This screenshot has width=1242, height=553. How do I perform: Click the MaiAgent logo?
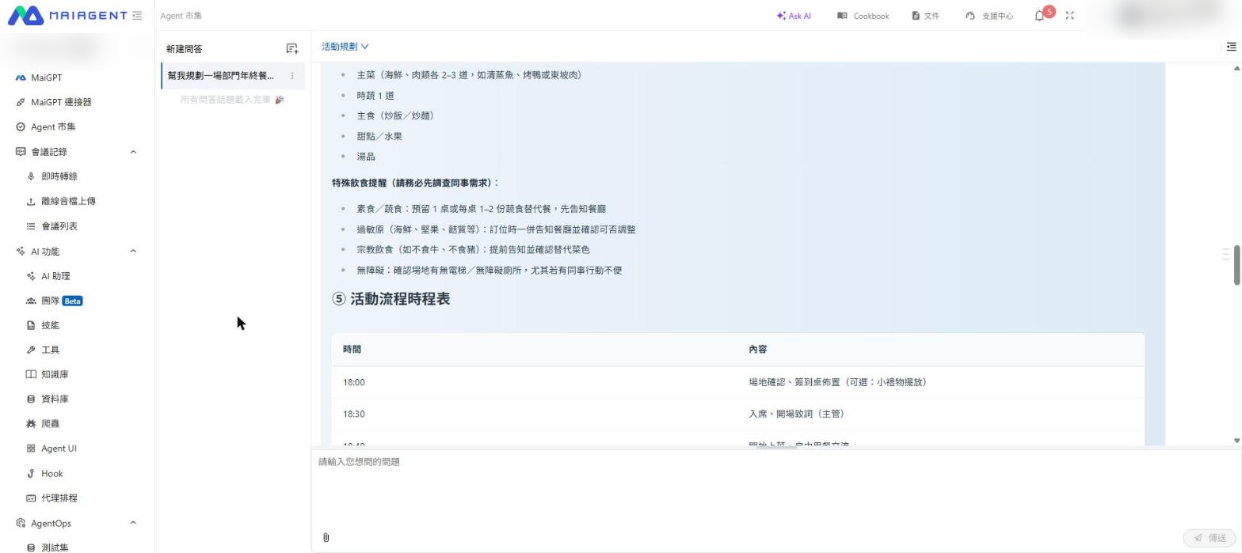tap(67, 15)
